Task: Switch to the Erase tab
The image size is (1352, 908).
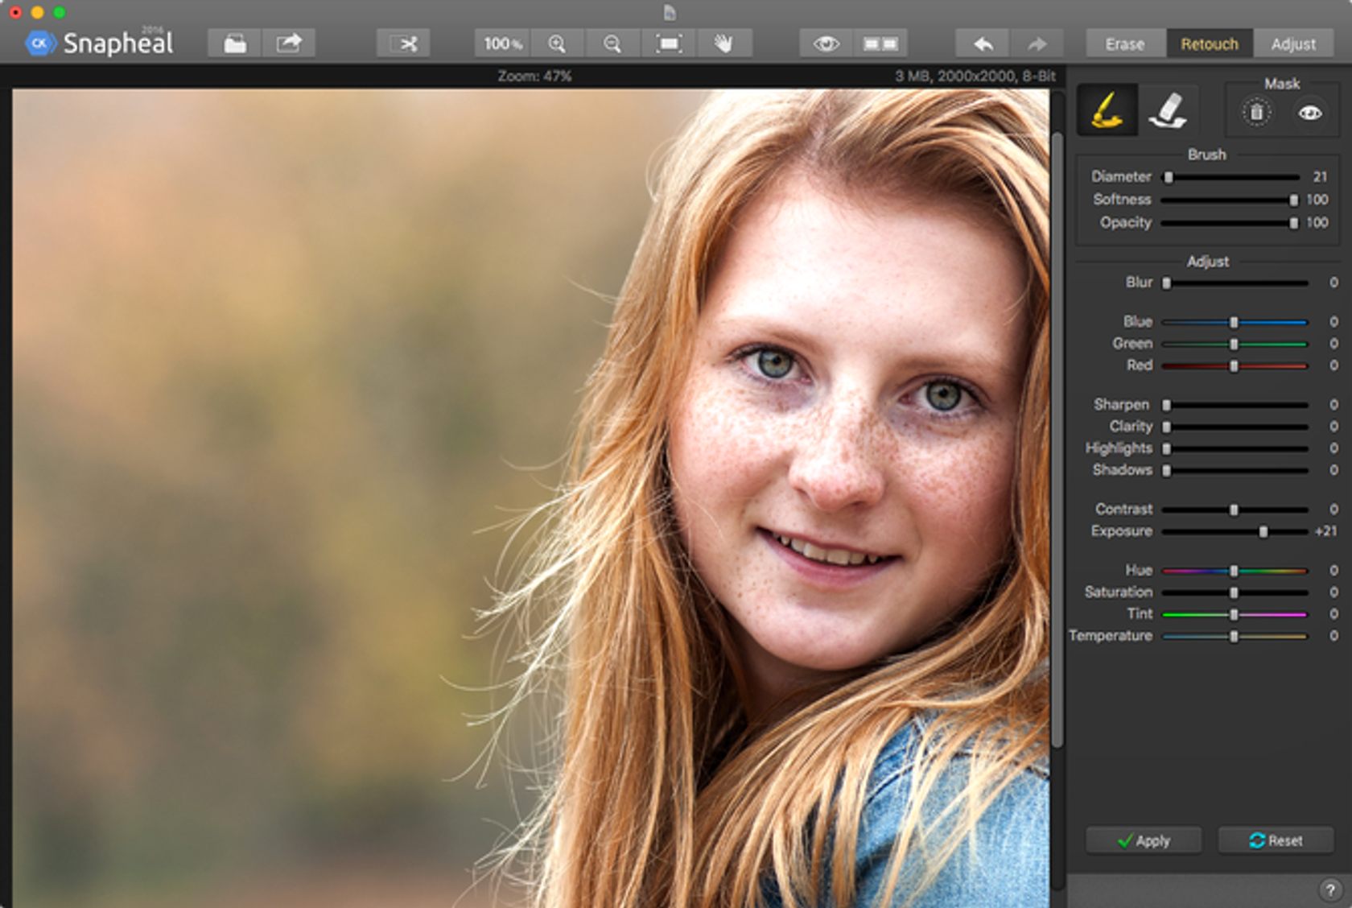Action: [1124, 44]
